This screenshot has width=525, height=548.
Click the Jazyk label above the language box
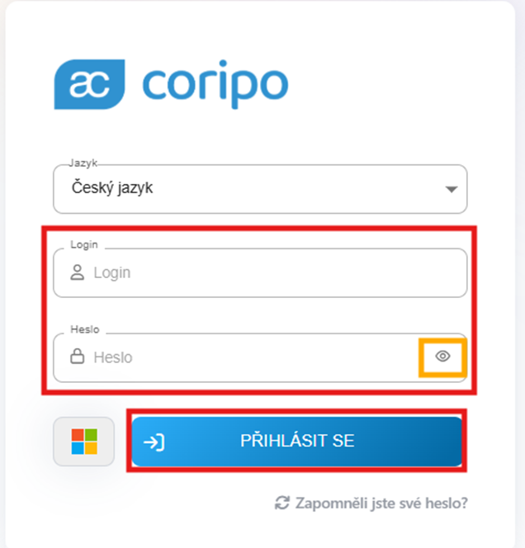tap(83, 163)
